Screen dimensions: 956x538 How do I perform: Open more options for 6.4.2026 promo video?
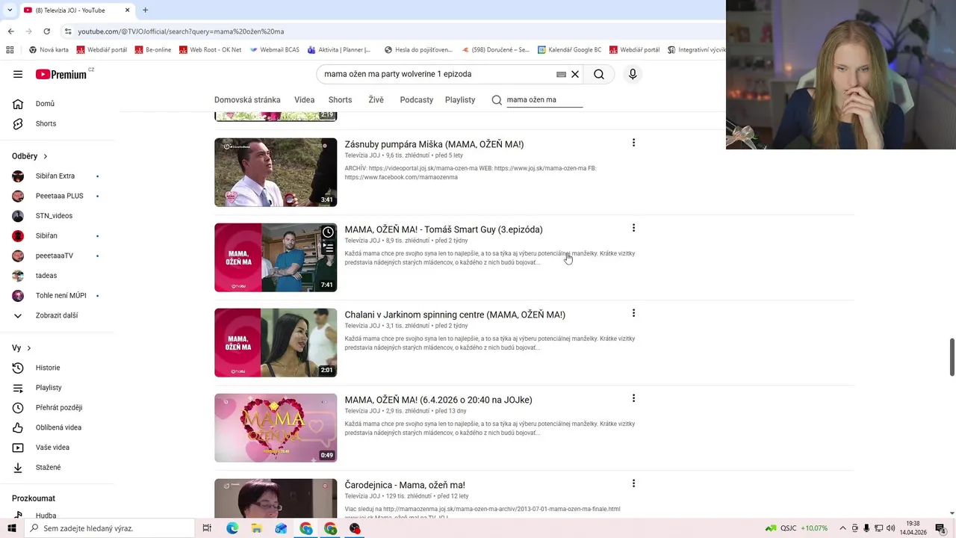pyautogui.click(x=633, y=398)
